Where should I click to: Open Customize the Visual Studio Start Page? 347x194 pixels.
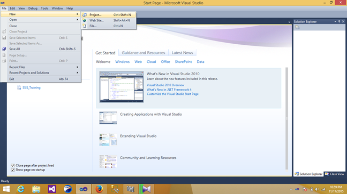[172, 94]
